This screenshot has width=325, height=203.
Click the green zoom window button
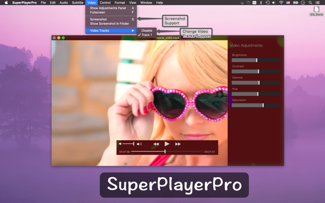63,38
